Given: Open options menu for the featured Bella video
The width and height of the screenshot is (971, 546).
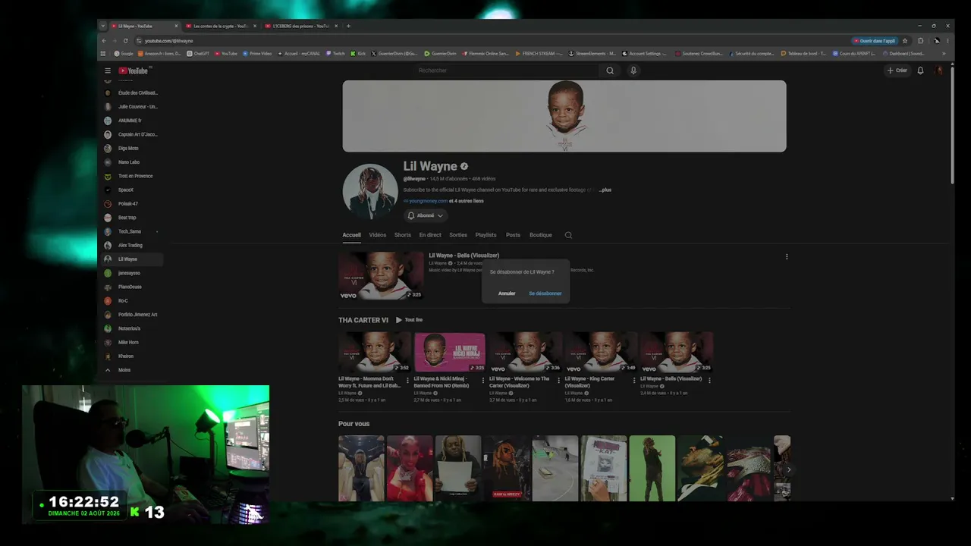Looking at the screenshot, I should click(x=787, y=256).
